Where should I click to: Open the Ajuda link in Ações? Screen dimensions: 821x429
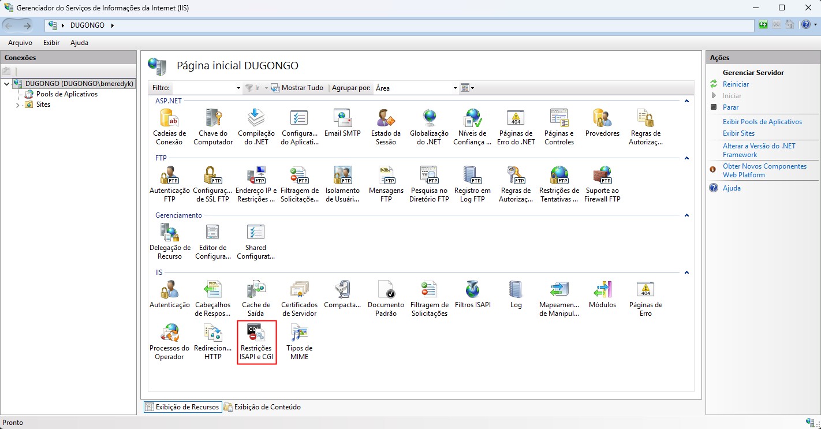pyautogui.click(x=732, y=188)
